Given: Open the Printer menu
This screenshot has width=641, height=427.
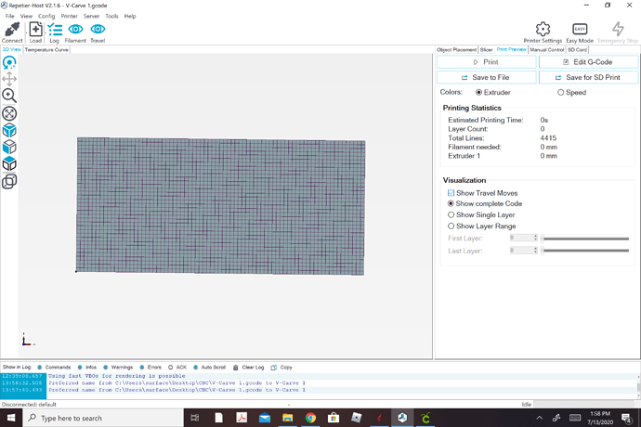Looking at the screenshot, I should pyautogui.click(x=69, y=17).
